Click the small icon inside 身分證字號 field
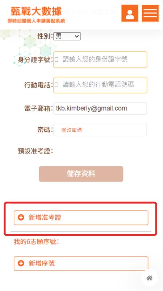Viewport: 163px width, 291px height. tap(57, 60)
